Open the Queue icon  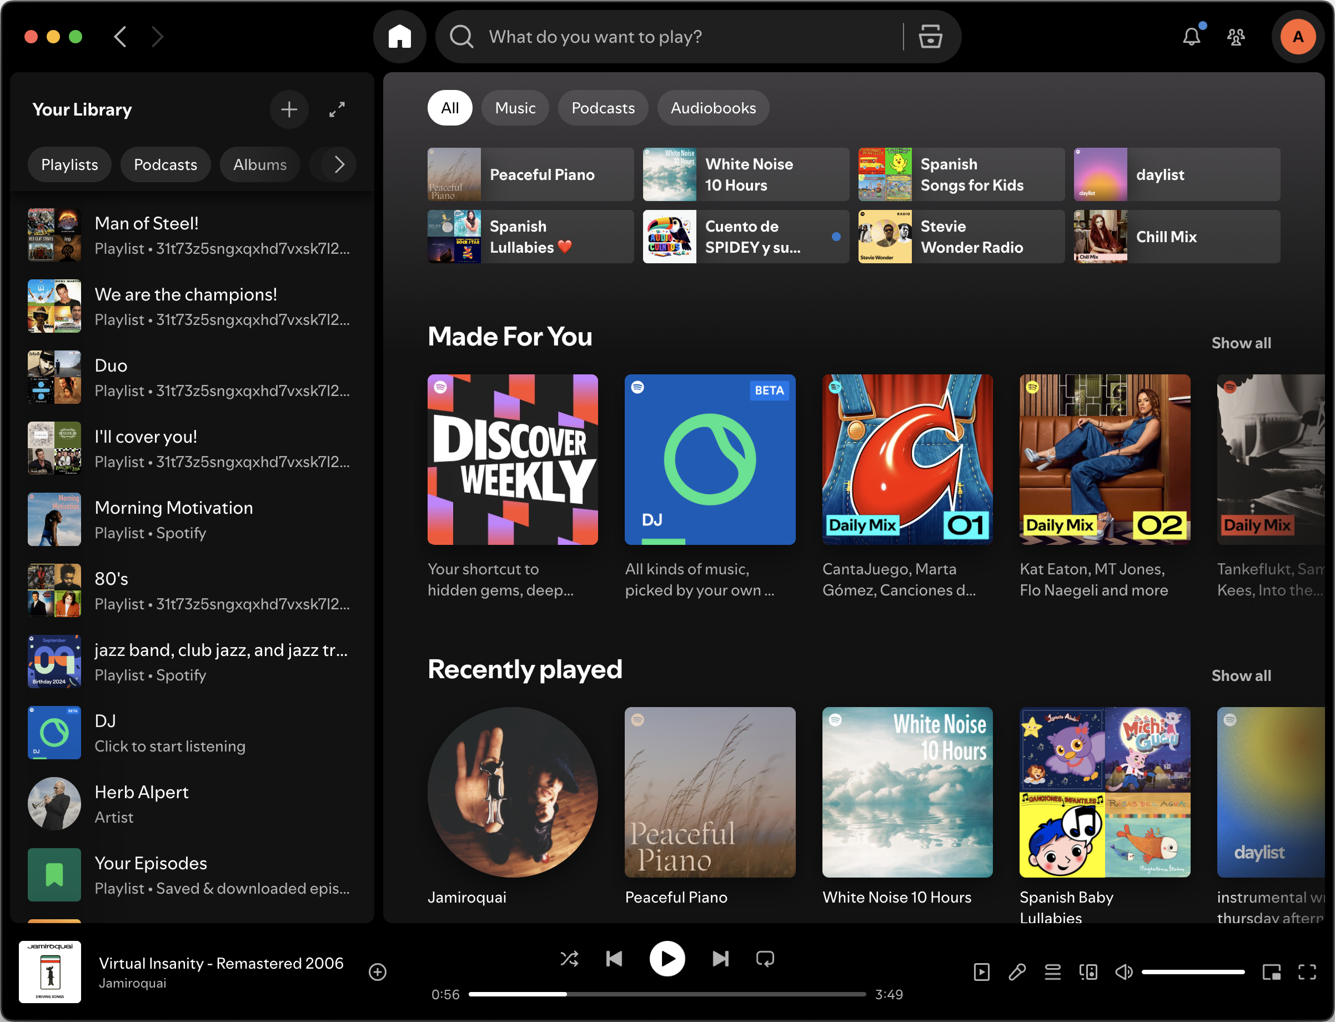point(1053,971)
